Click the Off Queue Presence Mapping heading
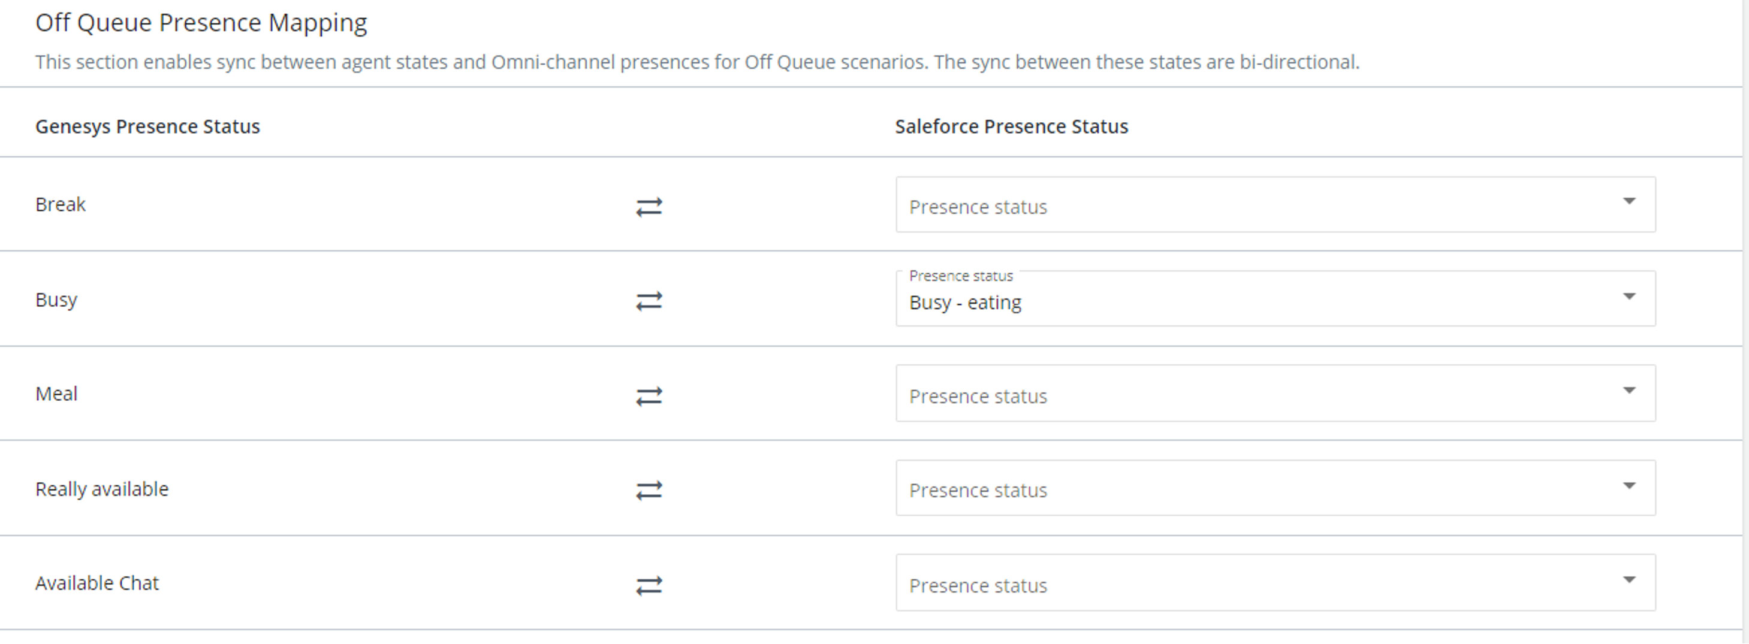 click(x=201, y=23)
